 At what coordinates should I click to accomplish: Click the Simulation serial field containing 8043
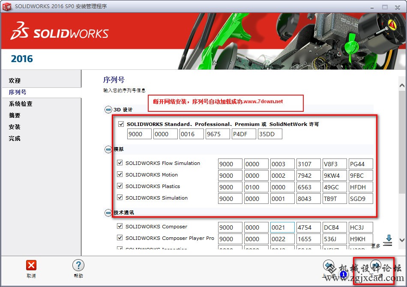click(308, 198)
